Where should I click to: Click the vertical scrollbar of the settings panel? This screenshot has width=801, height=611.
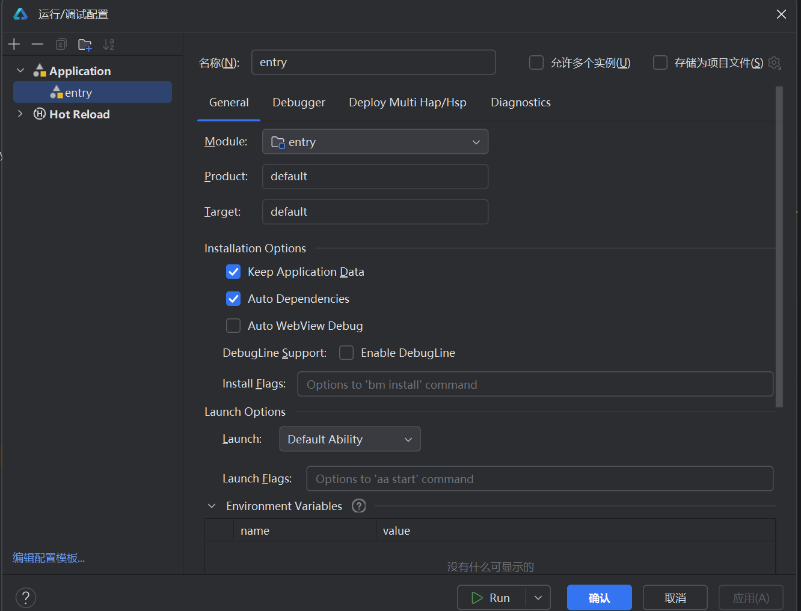(x=779, y=247)
